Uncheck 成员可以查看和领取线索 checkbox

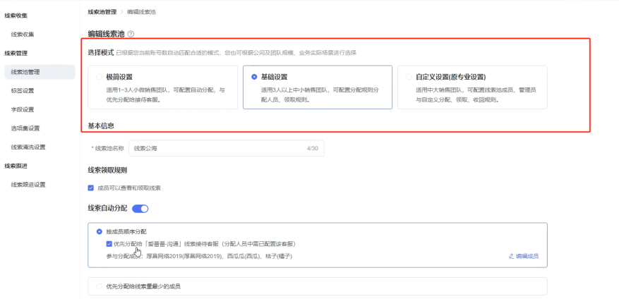click(90, 188)
